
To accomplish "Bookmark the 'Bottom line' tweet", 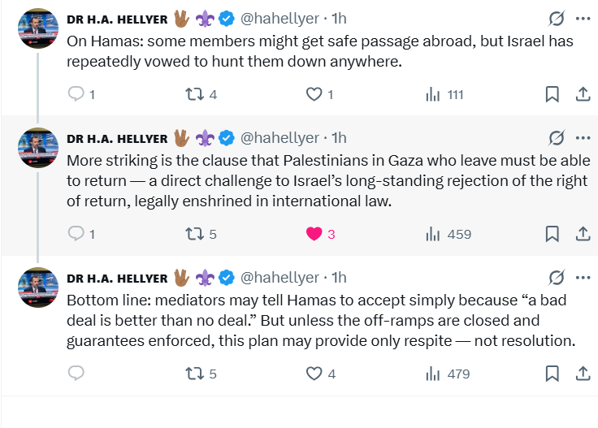I will tap(552, 374).
